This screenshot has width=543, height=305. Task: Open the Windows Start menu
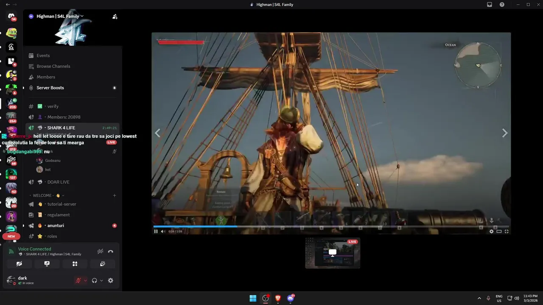pos(253,298)
